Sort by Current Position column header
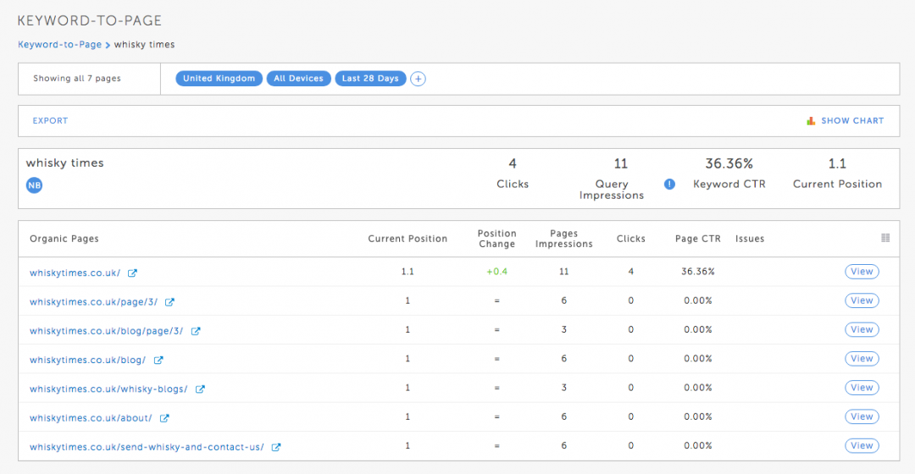Viewport: 915px width, 474px height. click(x=408, y=239)
